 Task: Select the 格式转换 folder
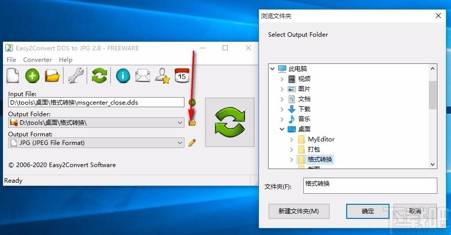tap(320, 160)
